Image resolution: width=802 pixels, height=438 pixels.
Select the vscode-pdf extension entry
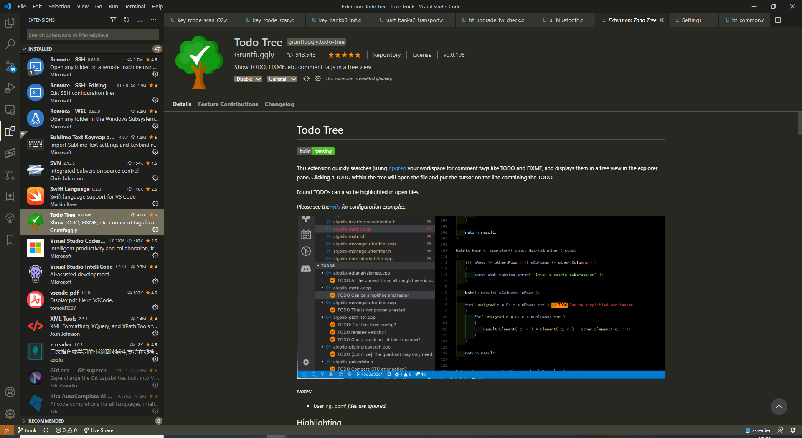[92, 300]
